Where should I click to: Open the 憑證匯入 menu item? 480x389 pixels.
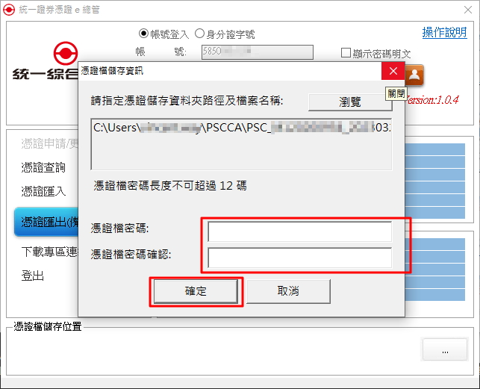[43, 191]
